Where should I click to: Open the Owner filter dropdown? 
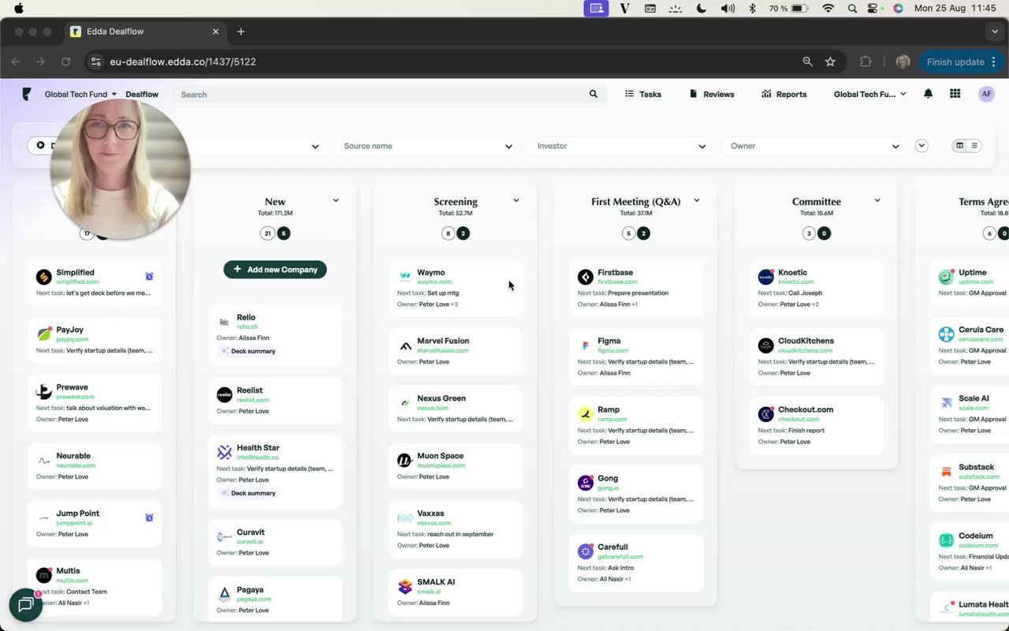(x=814, y=146)
